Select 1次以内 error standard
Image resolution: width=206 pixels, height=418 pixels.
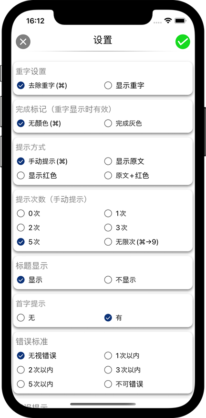pos(122,356)
